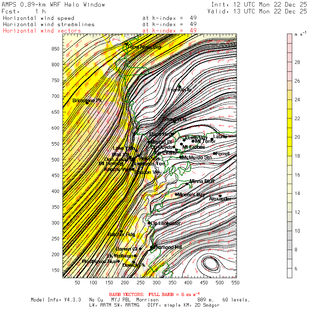Click the Mt Erebus label

tap(194, 147)
